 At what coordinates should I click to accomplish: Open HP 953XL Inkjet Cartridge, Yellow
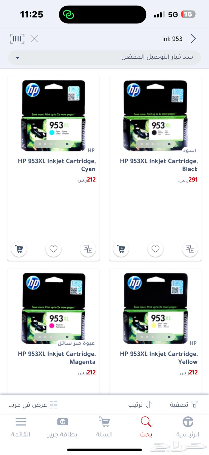pos(159,358)
